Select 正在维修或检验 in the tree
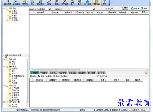 pos(18,76)
